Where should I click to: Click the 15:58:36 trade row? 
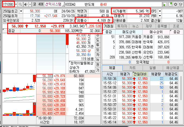[x=140, y=79]
